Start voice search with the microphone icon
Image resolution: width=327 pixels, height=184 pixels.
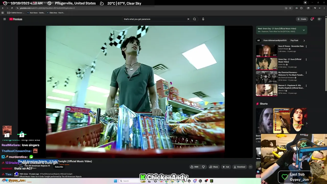tap(203, 19)
